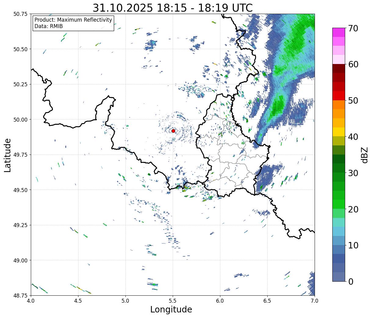Click the longitude tick label "6.5"
The height and width of the screenshot is (317, 372).
[x=267, y=301]
